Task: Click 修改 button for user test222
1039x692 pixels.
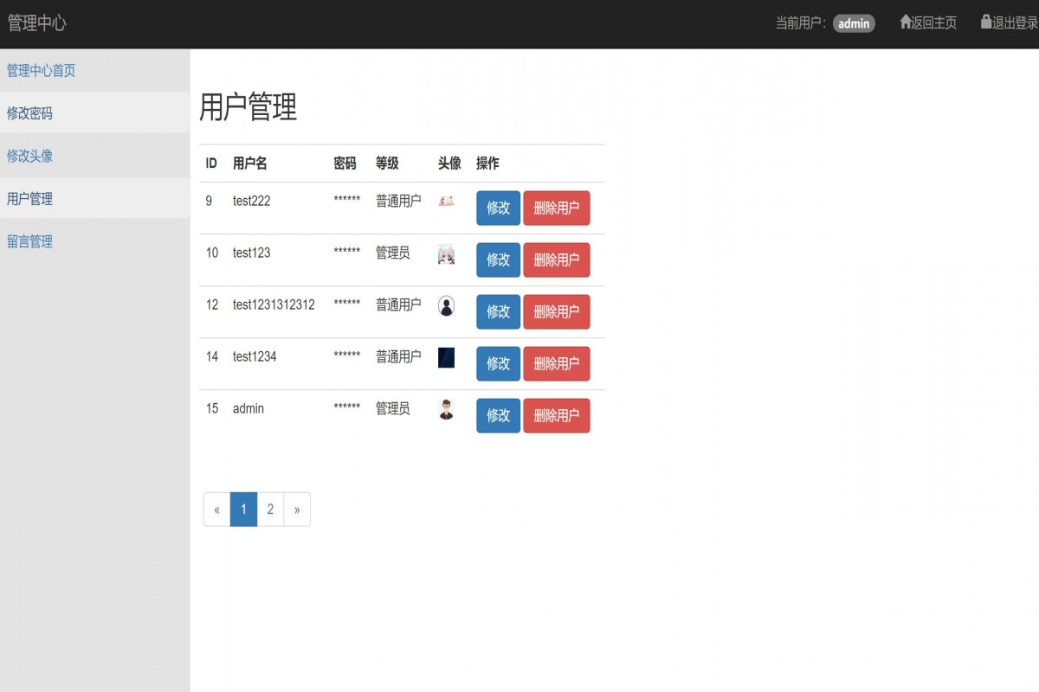Action: [x=498, y=208]
